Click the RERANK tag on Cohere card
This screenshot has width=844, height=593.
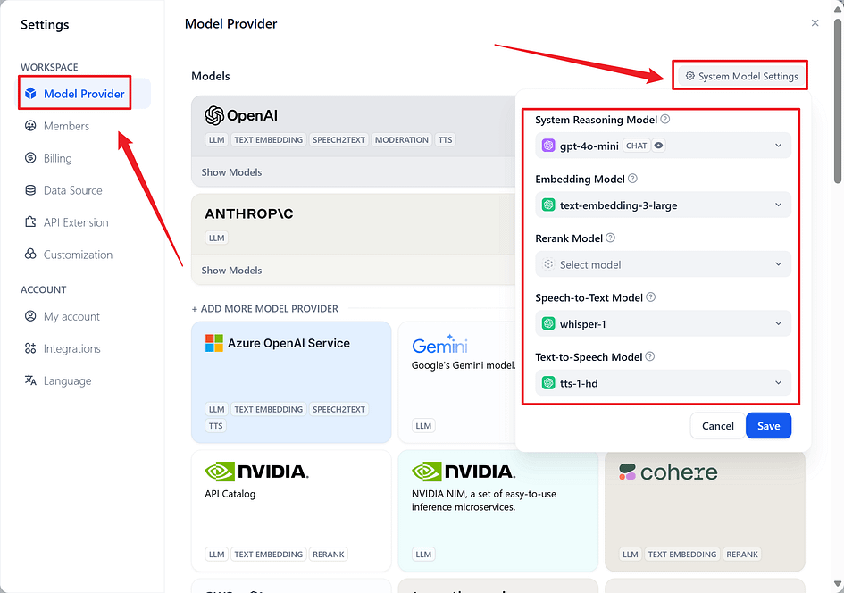pyautogui.click(x=742, y=555)
